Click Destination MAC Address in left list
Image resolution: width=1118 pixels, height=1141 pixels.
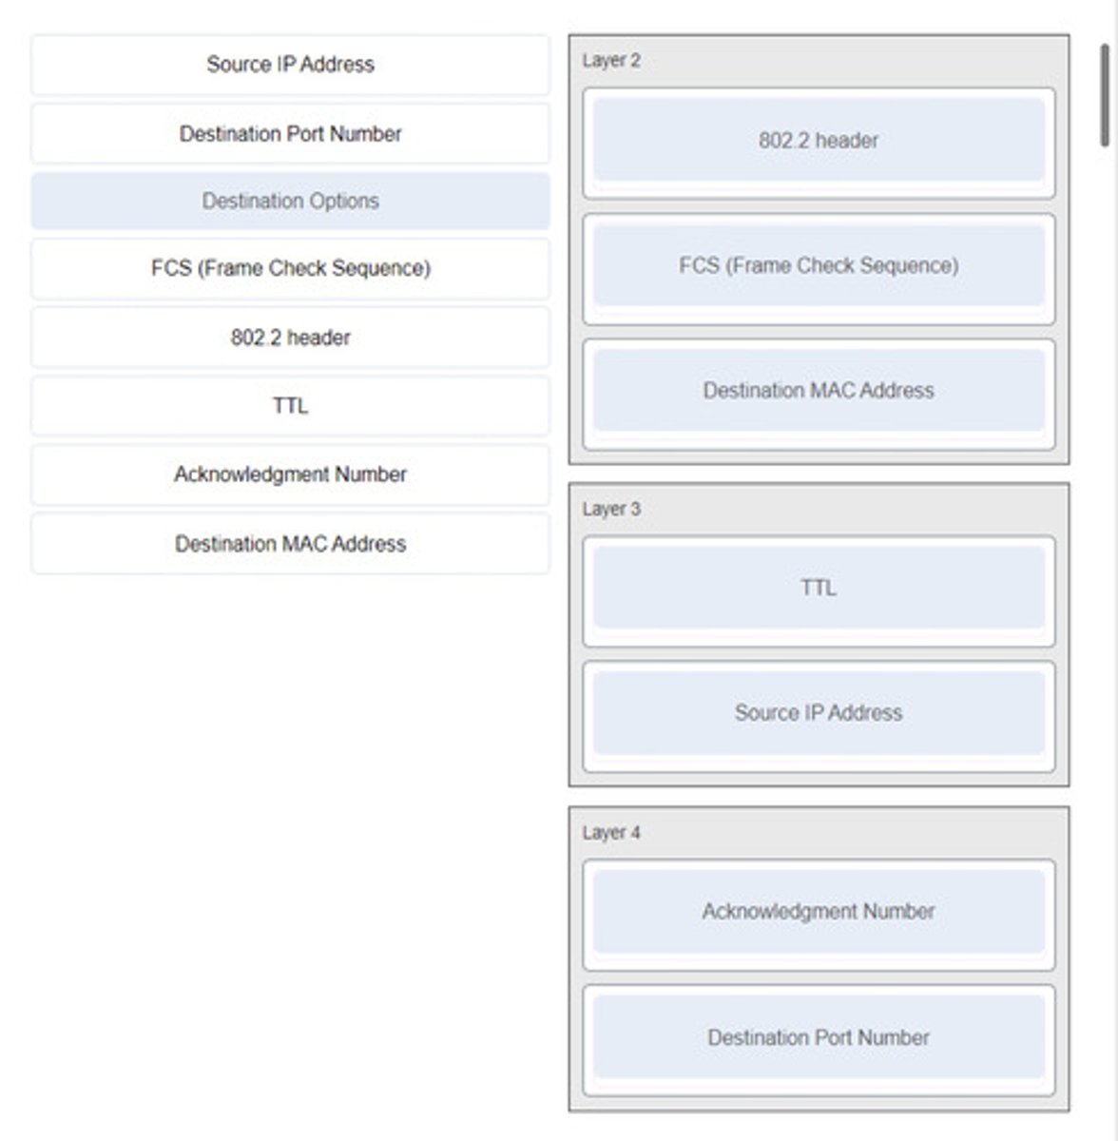point(290,544)
